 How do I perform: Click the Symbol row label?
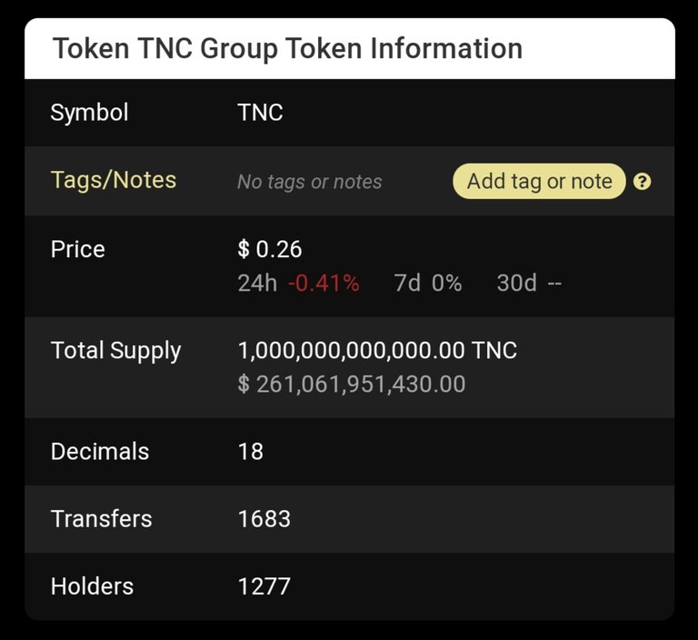tap(89, 113)
